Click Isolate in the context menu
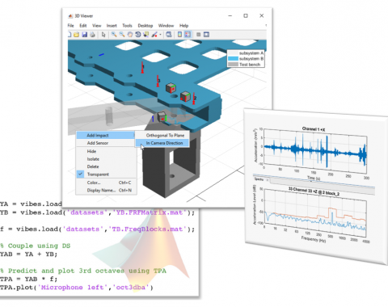The image size is (388, 307). (x=93, y=159)
